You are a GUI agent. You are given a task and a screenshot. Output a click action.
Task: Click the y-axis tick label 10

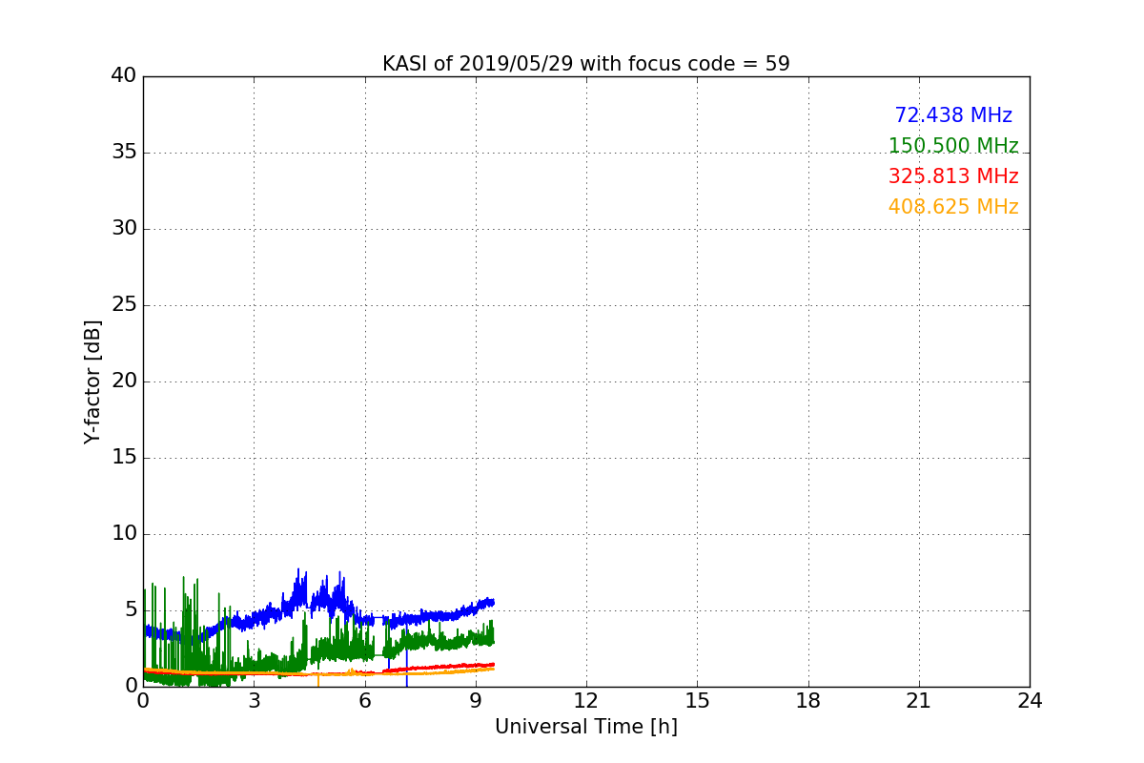click(x=124, y=534)
